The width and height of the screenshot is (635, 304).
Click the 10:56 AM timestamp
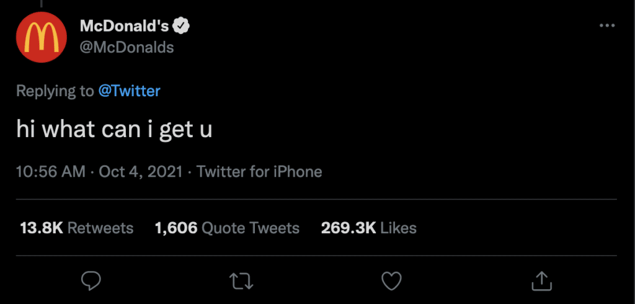coord(51,171)
